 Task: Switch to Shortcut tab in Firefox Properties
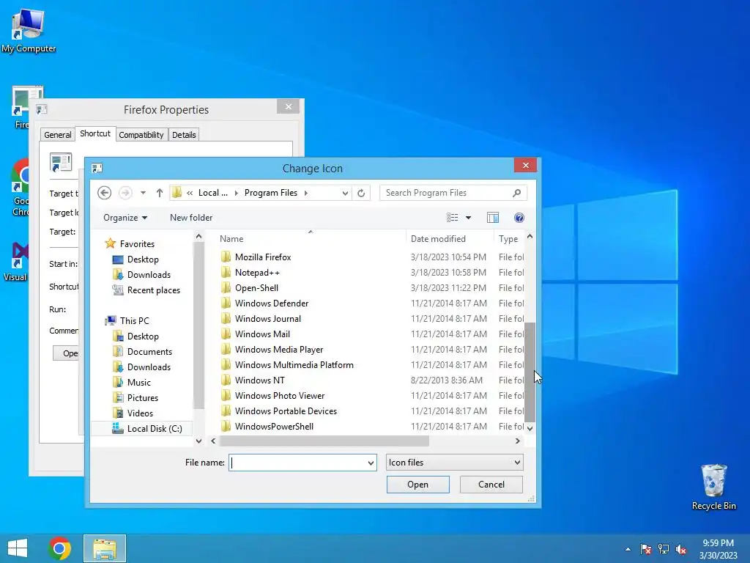[95, 133]
